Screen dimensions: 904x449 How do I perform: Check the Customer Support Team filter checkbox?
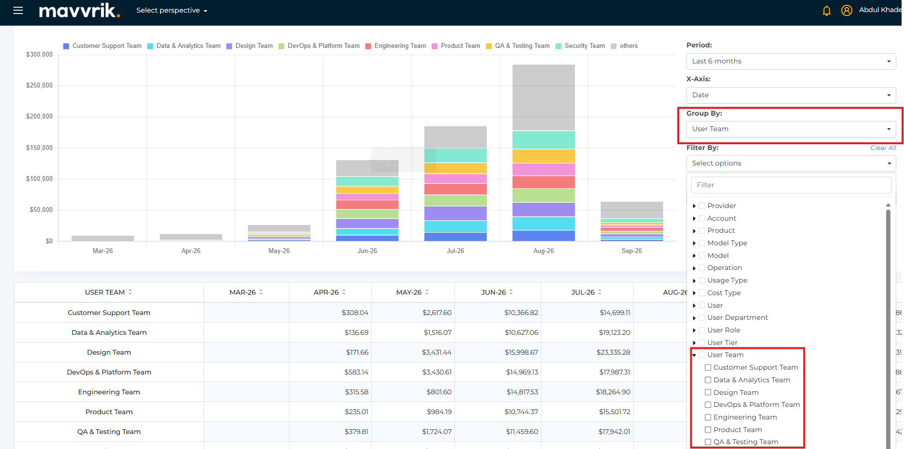click(708, 367)
